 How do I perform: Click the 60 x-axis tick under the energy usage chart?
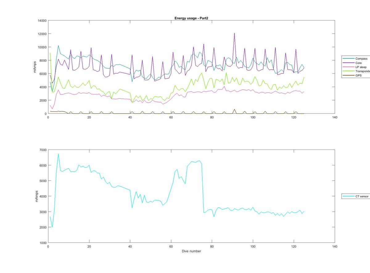tap(171, 117)
